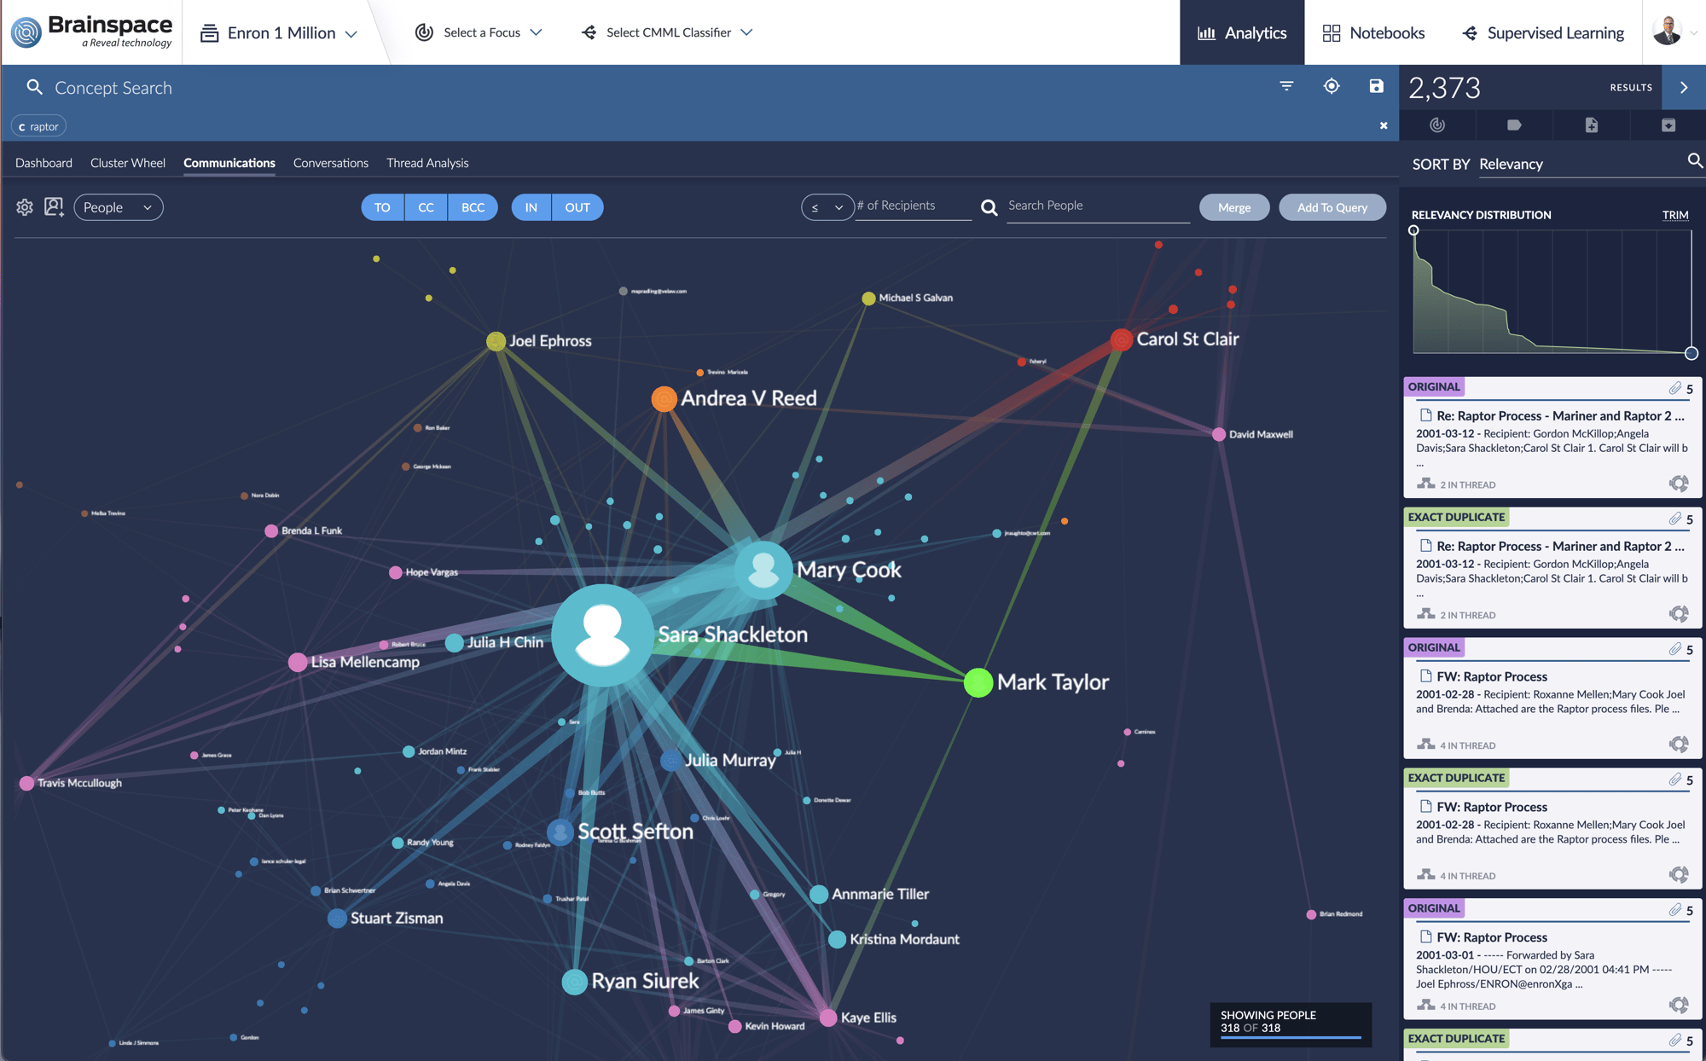
Task: Toggle the IN direction filter
Action: click(x=531, y=207)
